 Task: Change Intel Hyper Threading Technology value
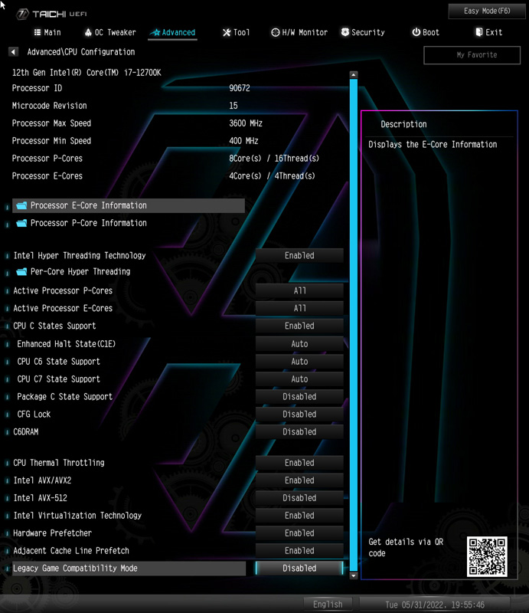click(299, 255)
